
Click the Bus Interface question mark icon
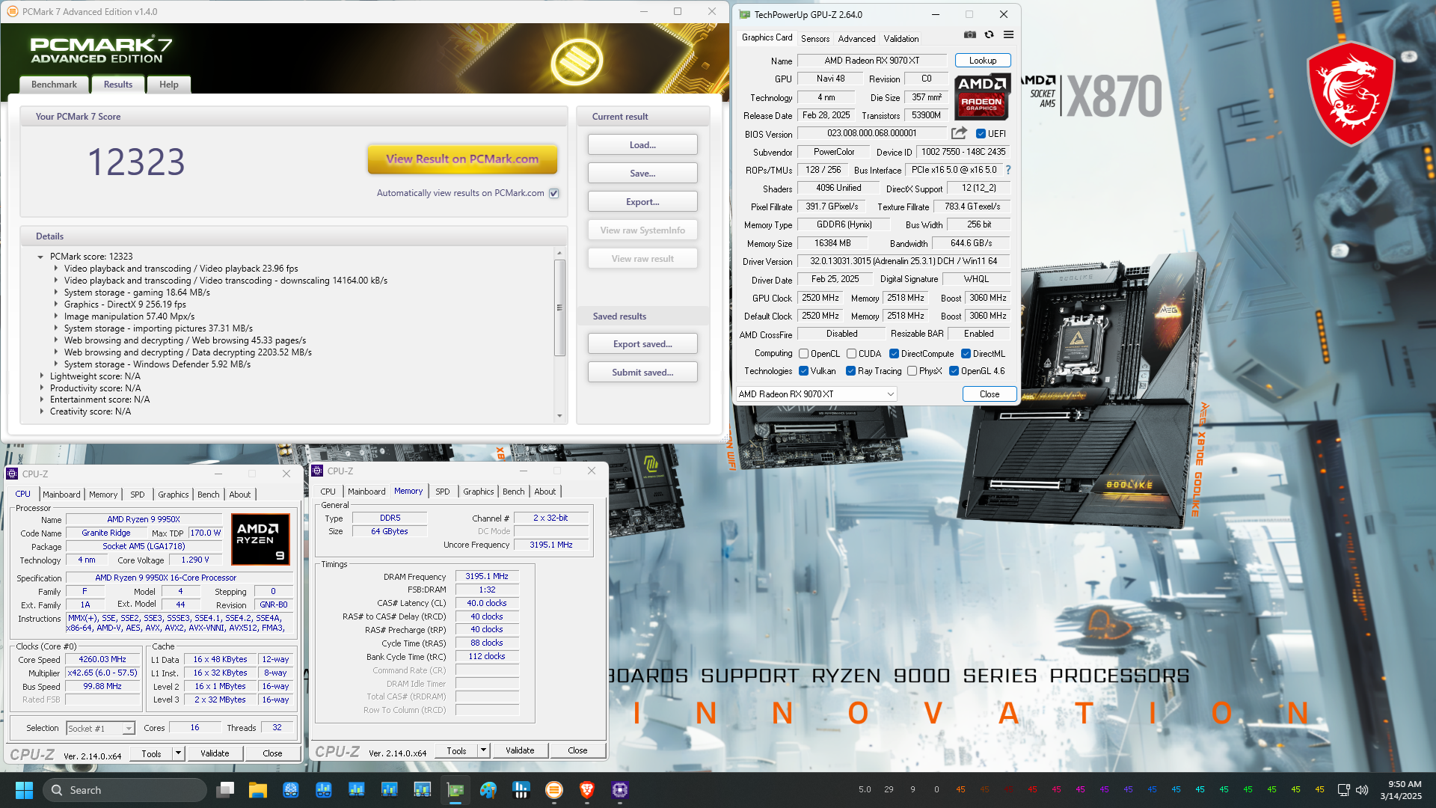click(x=1008, y=170)
